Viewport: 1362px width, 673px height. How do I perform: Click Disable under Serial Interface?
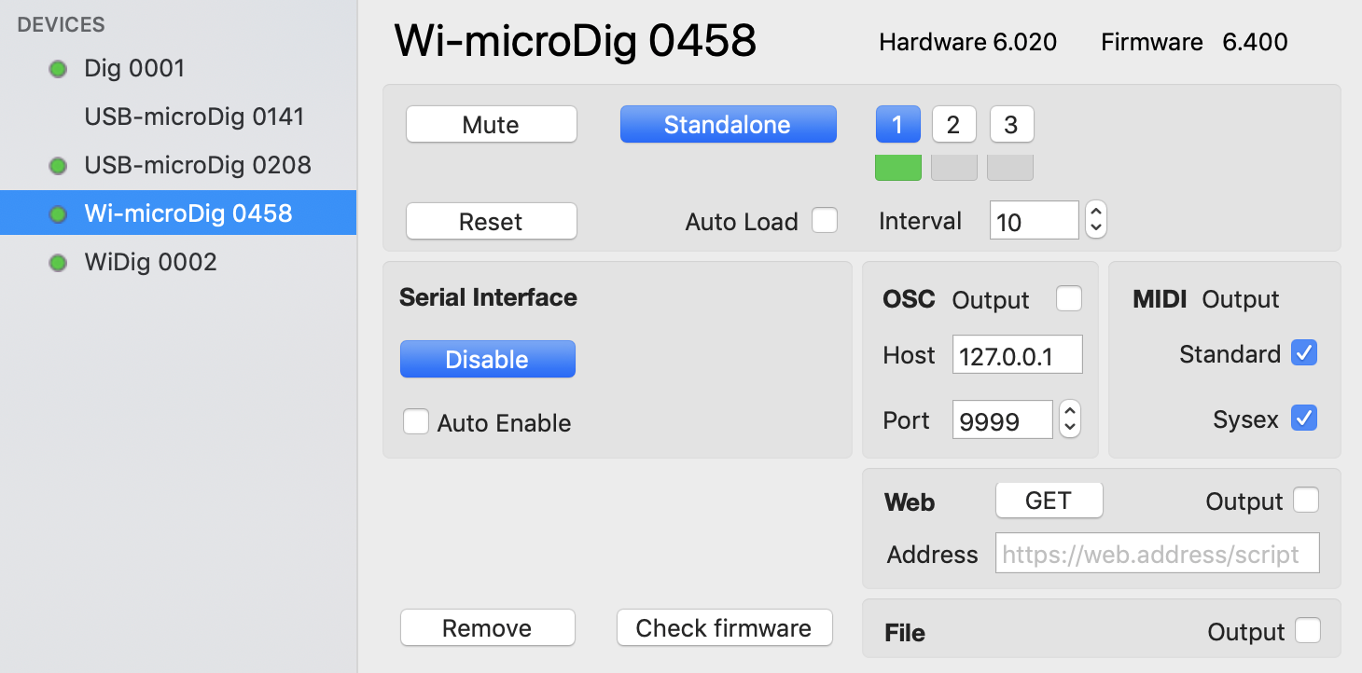488,360
